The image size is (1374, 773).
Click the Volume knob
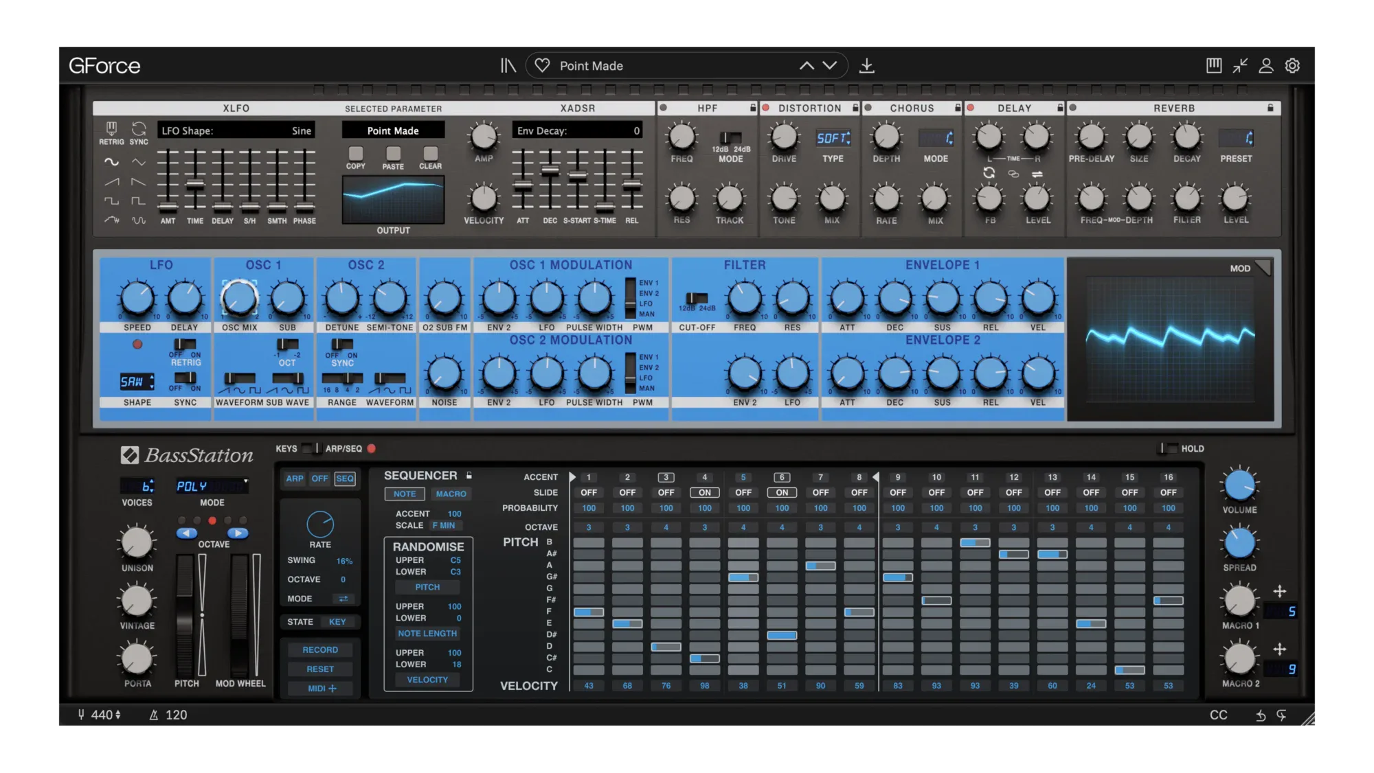coord(1239,485)
